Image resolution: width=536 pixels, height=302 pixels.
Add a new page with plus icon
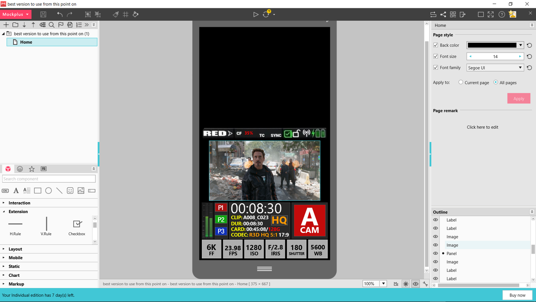click(x=6, y=25)
